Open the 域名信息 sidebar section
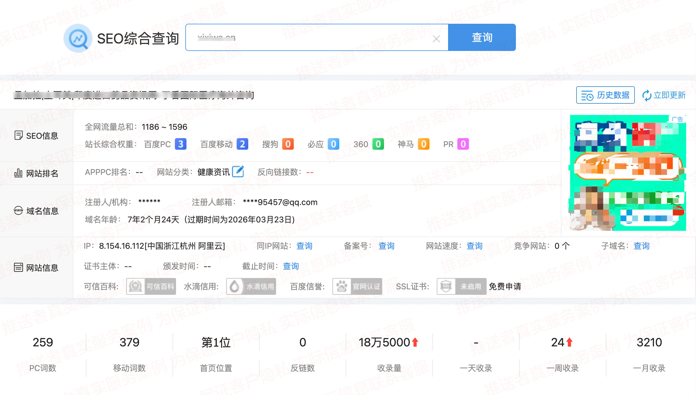The height and width of the screenshot is (395, 696). (36, 211)
